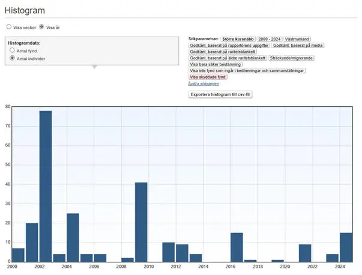Choose 'Antal fynd' as histogram data
The width and height of the screenshot is (362, 275).
12,51
